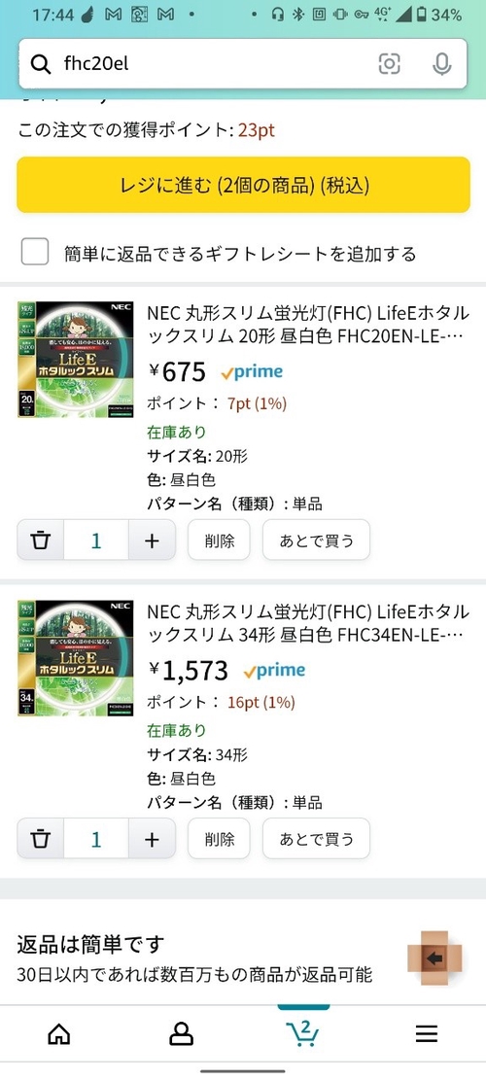Viewport: 486px width, 1080px height.
Task: Check the gift receipt checkbox
Action: 34,252
